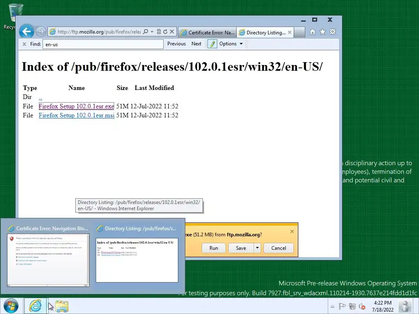Click the Action Center flag tray icon
This screenshot has width=419, height=314.
click(342, 306)
